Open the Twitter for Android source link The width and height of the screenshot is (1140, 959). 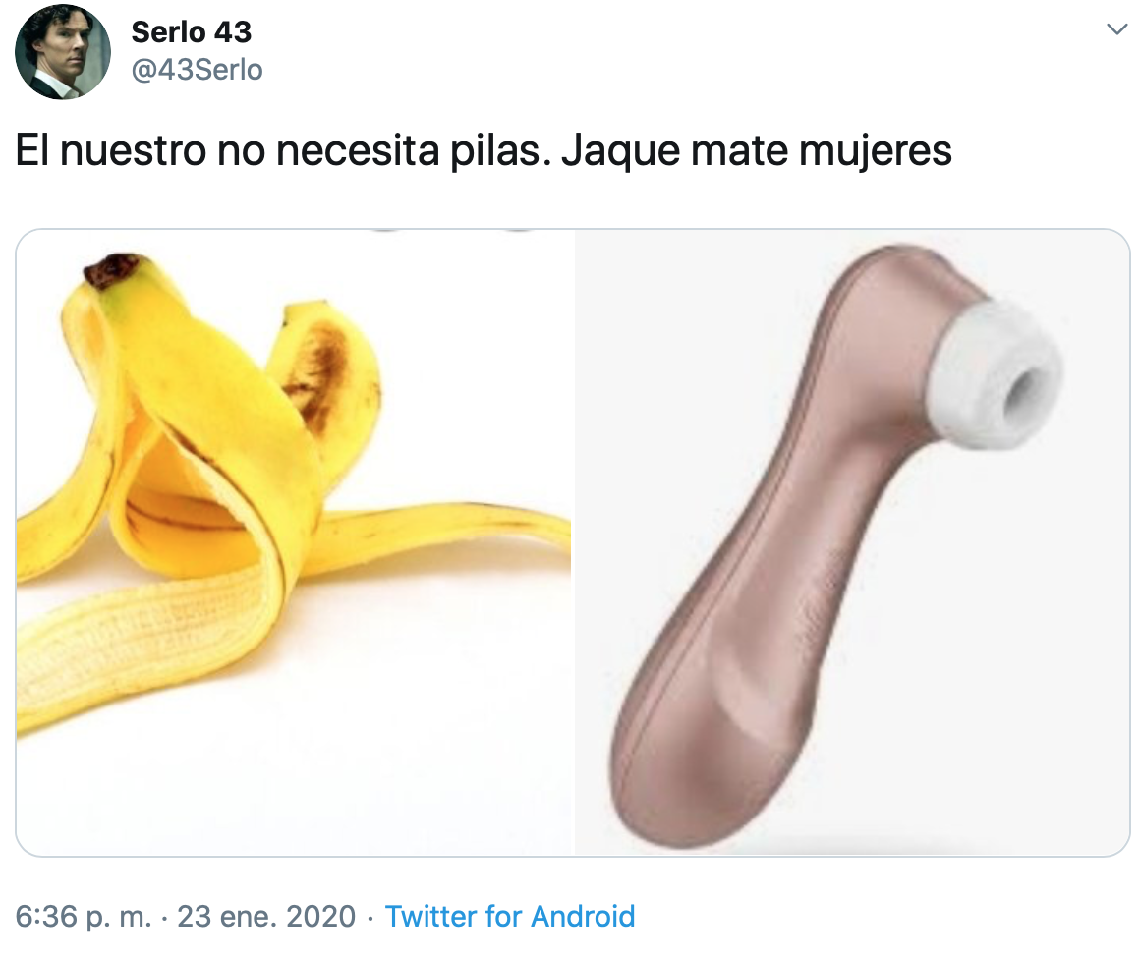[510, 916]
